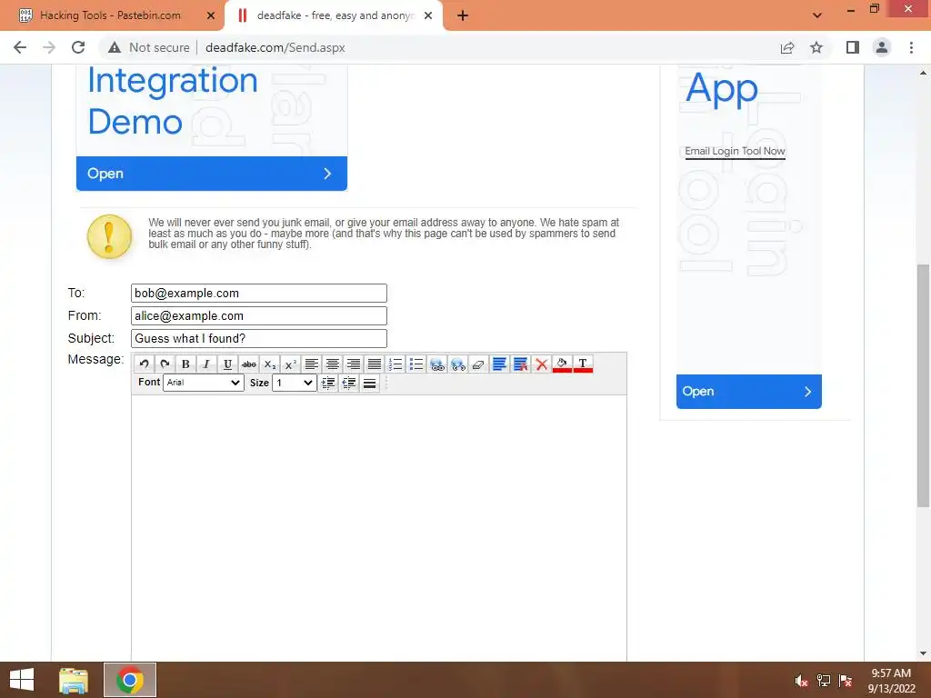This screenshot has height=698, width=931.
Task: Open the App ad in the sidebar
Action: [x=749, y=391]
